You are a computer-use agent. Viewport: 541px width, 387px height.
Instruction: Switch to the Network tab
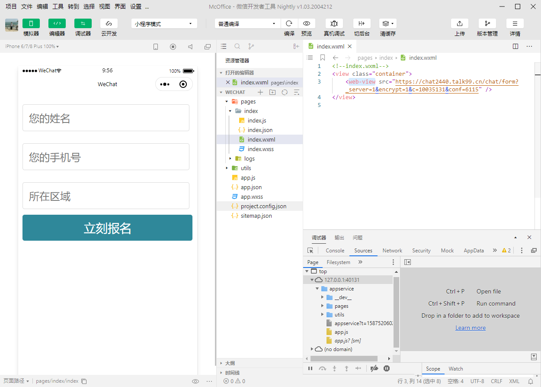[x=392, y=251]
